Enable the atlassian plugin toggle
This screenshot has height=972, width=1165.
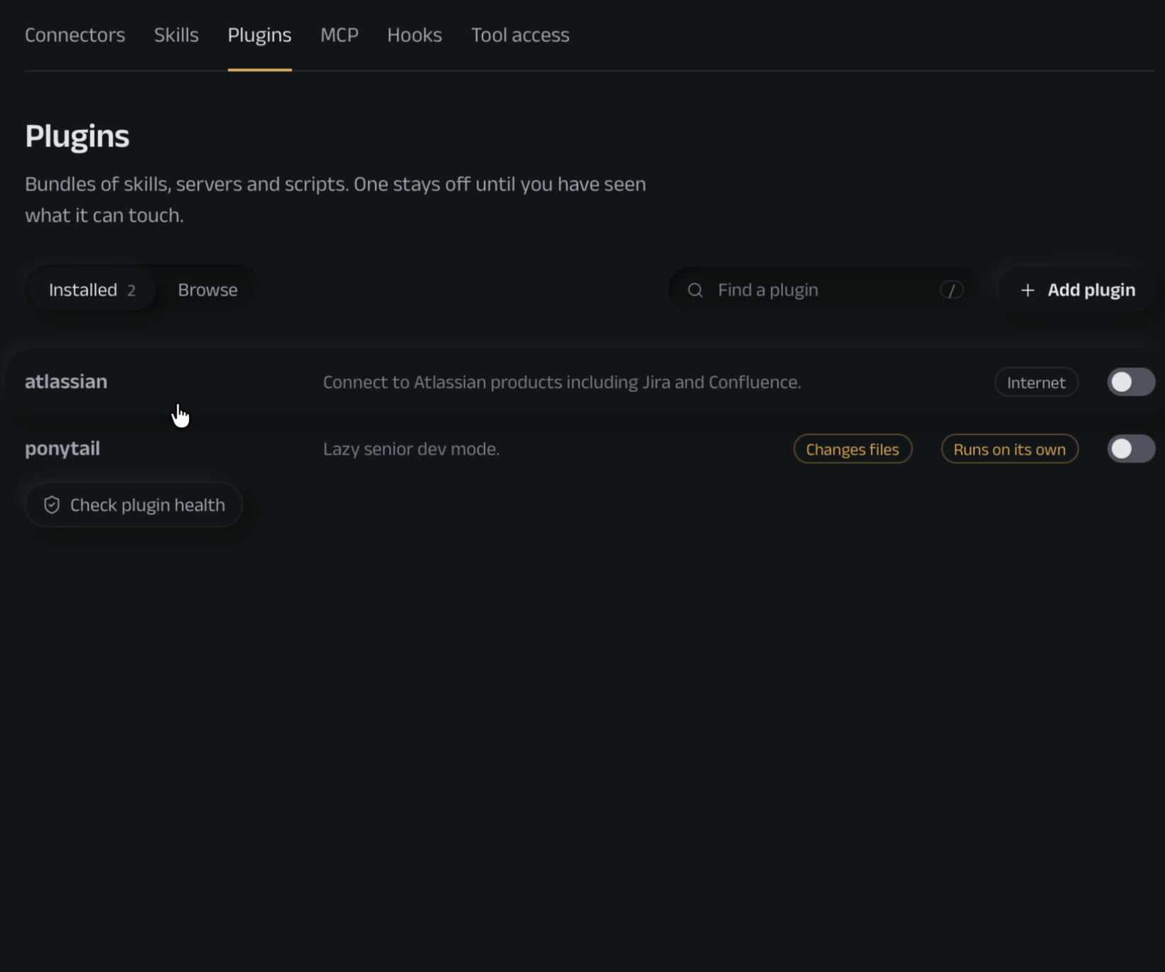[1131, 382]
